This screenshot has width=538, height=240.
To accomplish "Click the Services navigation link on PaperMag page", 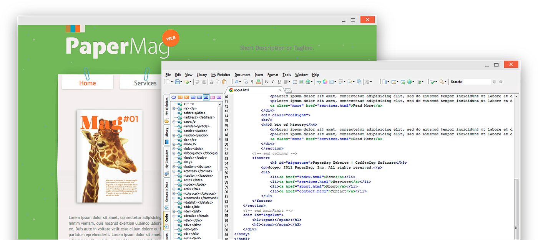I will [x=145, y=83].
